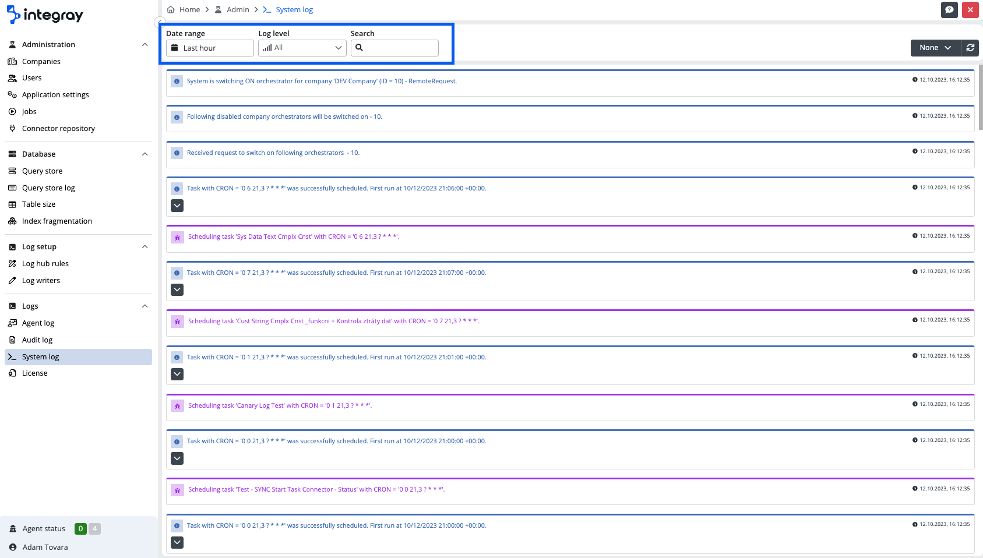Screen dimensions: 983x558
Task: Click Admin breadcrumb link
Action: [238, 10]
